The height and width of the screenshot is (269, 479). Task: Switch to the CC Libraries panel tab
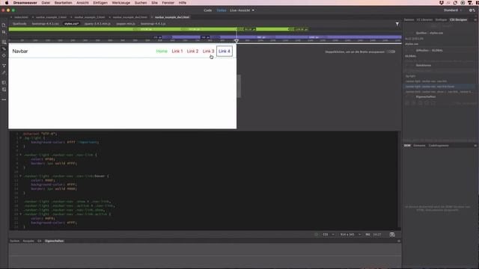[x=424, y=20]
